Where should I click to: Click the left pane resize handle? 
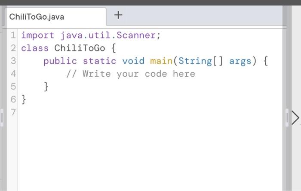(2, 118)
